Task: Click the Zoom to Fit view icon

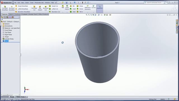Action: pyautogui.click(x=86, y=15)
